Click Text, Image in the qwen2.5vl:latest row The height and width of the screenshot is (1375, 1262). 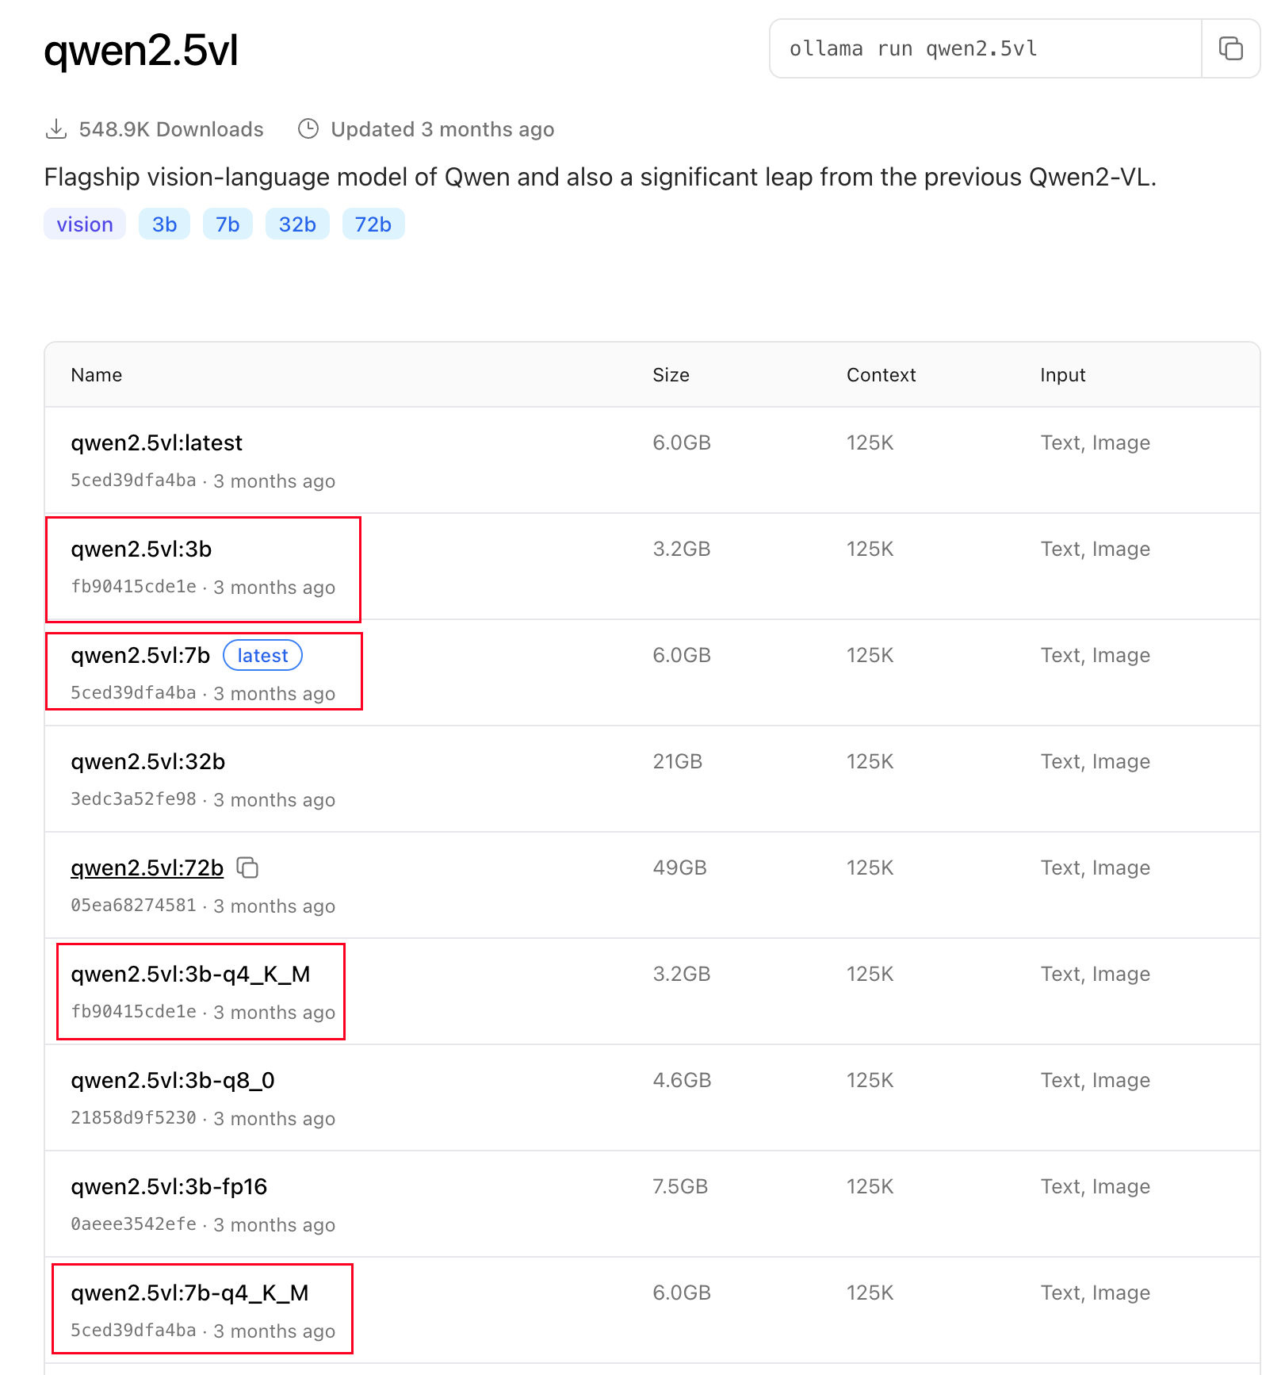click(1095, 442)
